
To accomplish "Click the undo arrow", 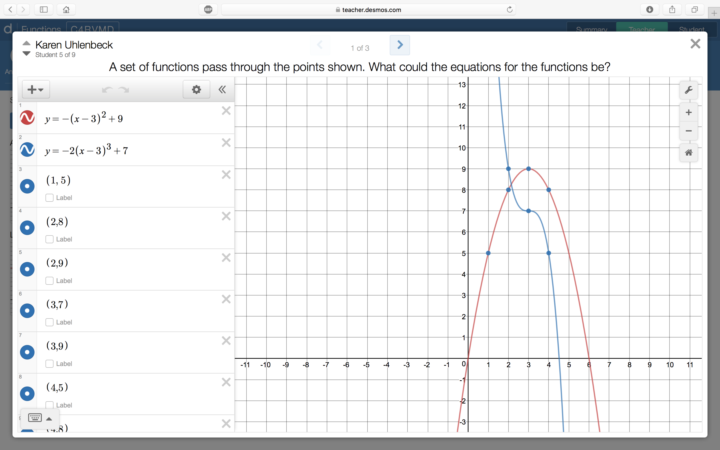I will (107, 89).
